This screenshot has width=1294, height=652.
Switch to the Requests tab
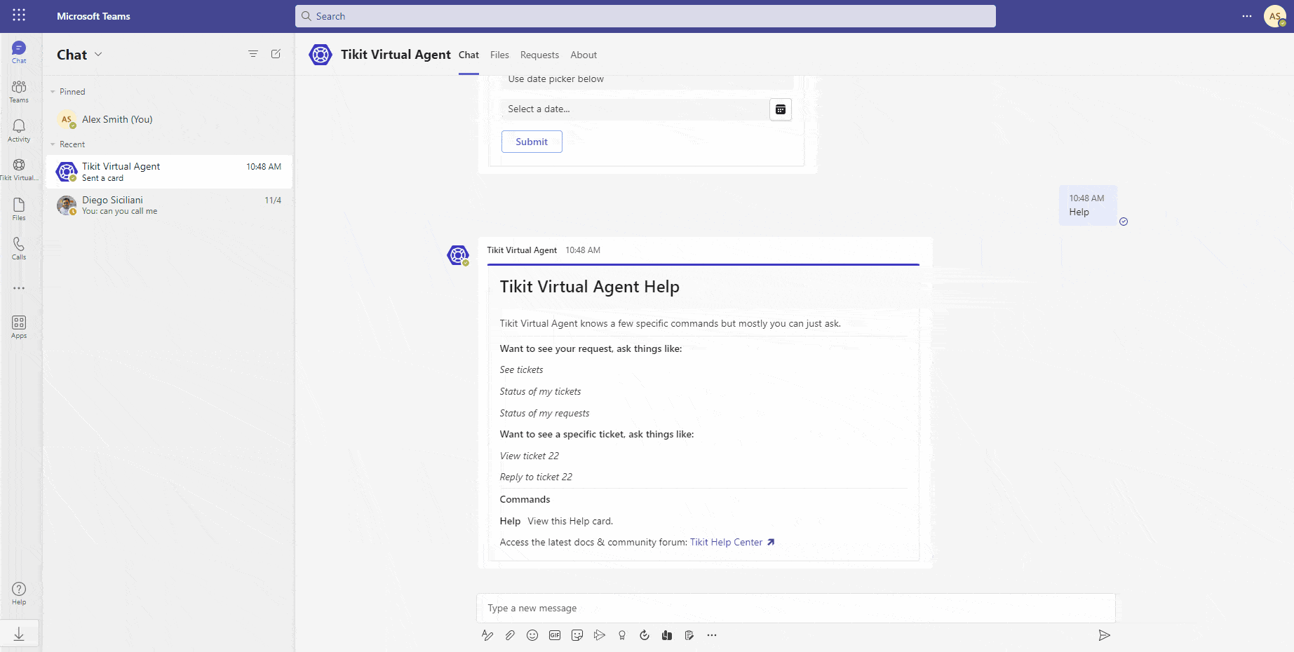point(539,55)
